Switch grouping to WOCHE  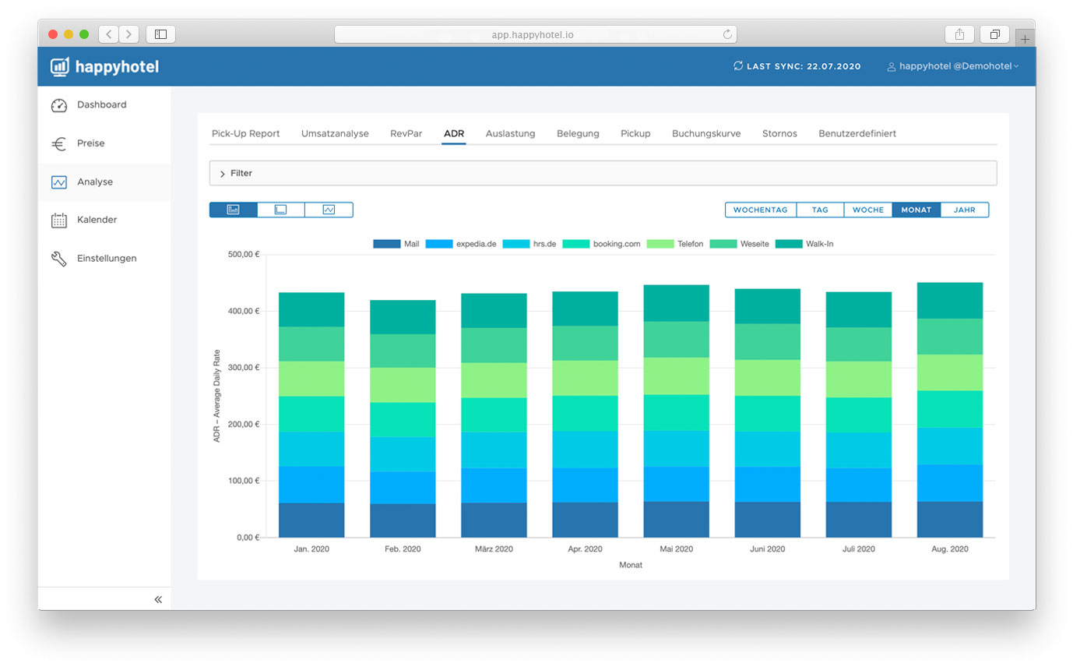868,210
